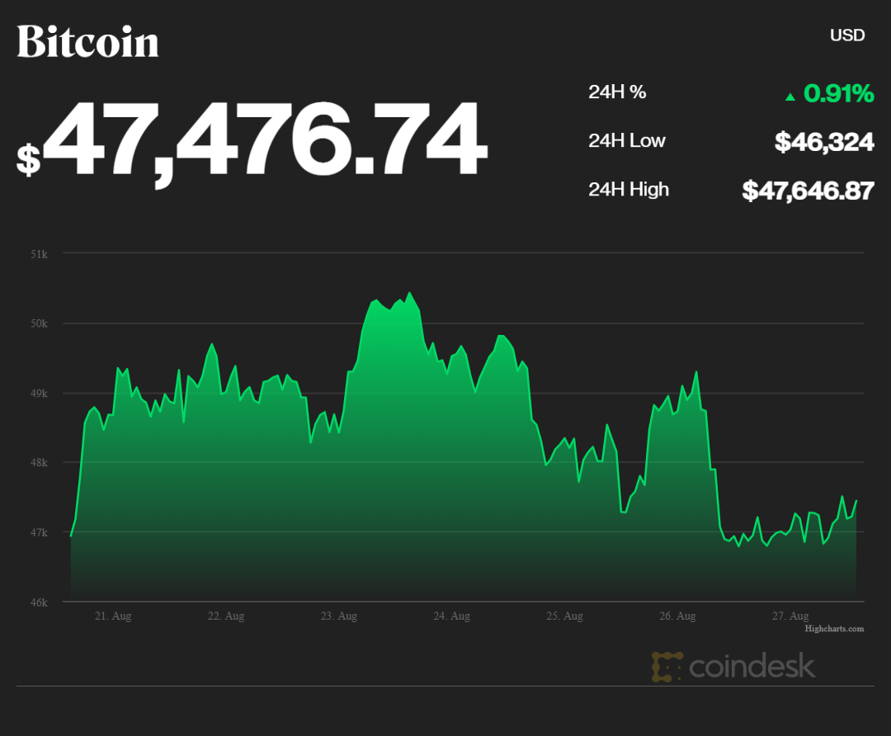Click the coindesk wordmark text

coord(752,666)
